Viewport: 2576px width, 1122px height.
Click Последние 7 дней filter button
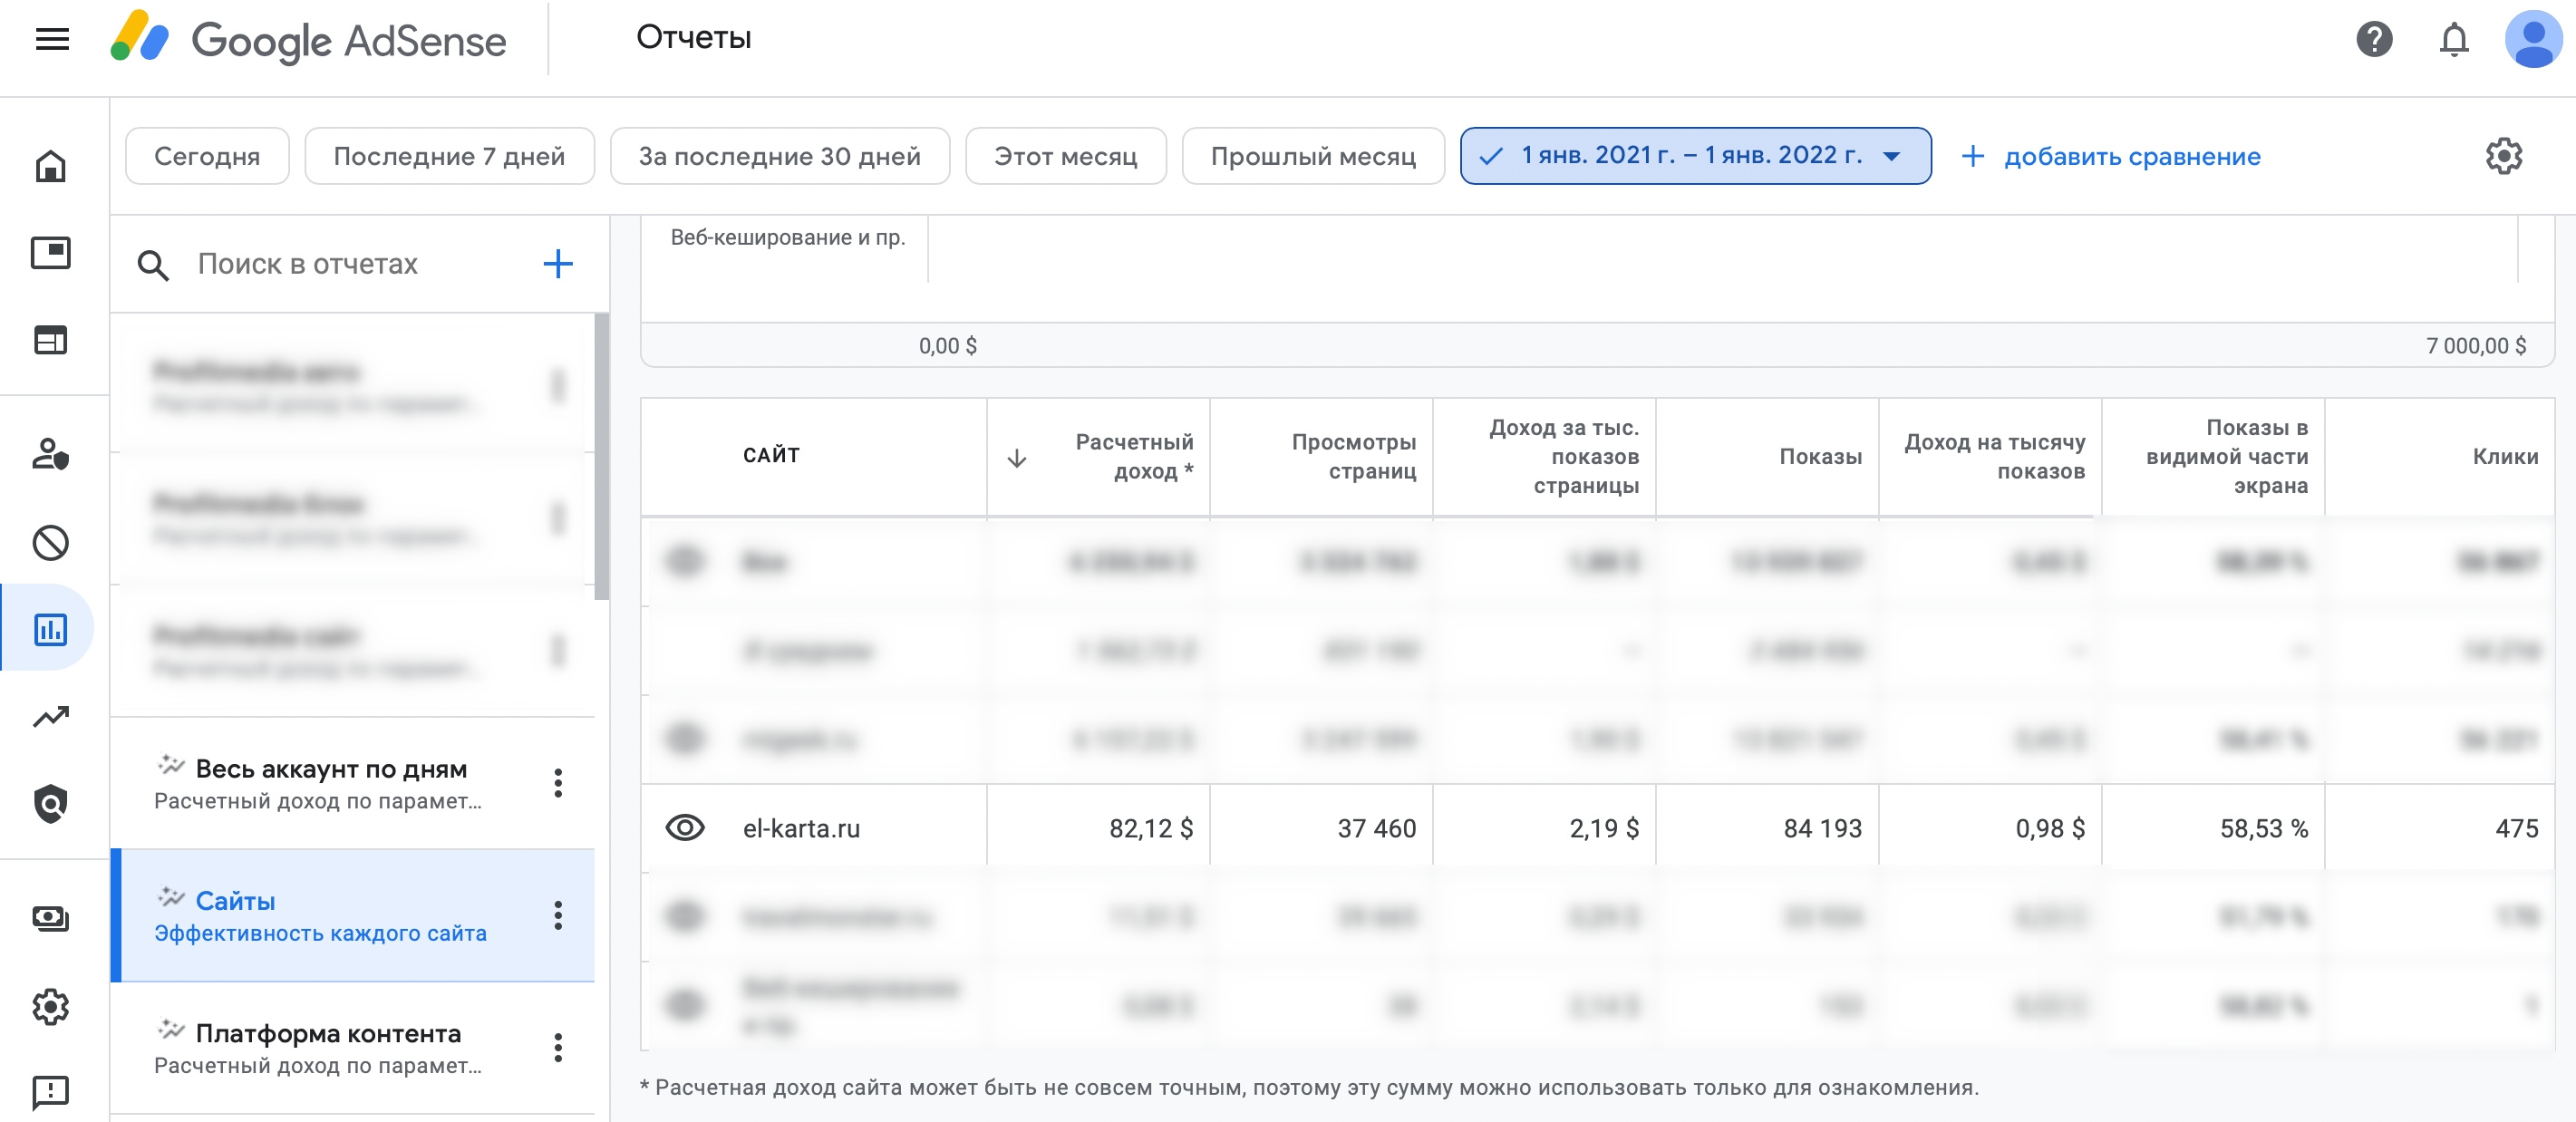point(449,156)
